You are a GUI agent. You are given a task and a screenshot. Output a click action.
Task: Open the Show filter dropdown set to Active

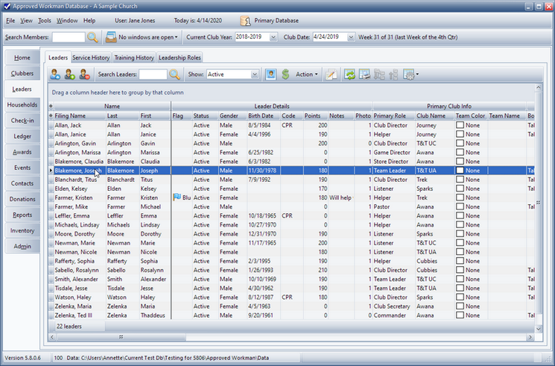[x=254, y=75]
